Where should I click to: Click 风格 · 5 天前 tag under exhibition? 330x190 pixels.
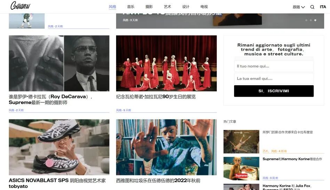(x=123, y=110)
